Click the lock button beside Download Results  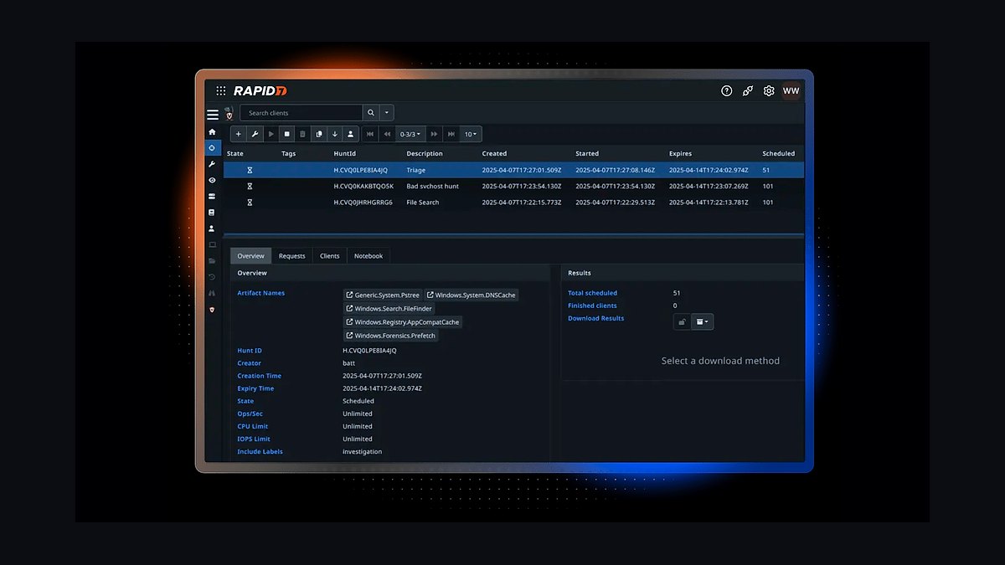click(x=682, y=321)
